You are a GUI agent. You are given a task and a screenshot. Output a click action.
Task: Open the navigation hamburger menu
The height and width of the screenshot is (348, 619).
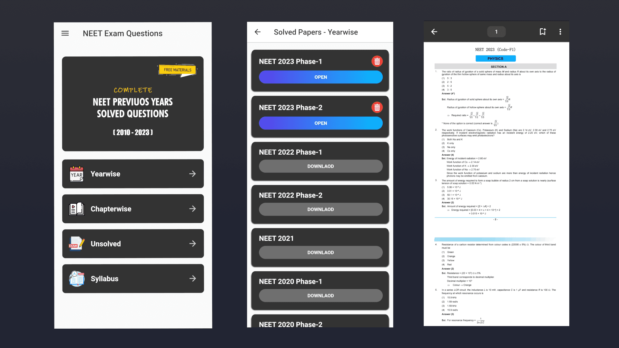pyautogui.click(x=65, y=33)
